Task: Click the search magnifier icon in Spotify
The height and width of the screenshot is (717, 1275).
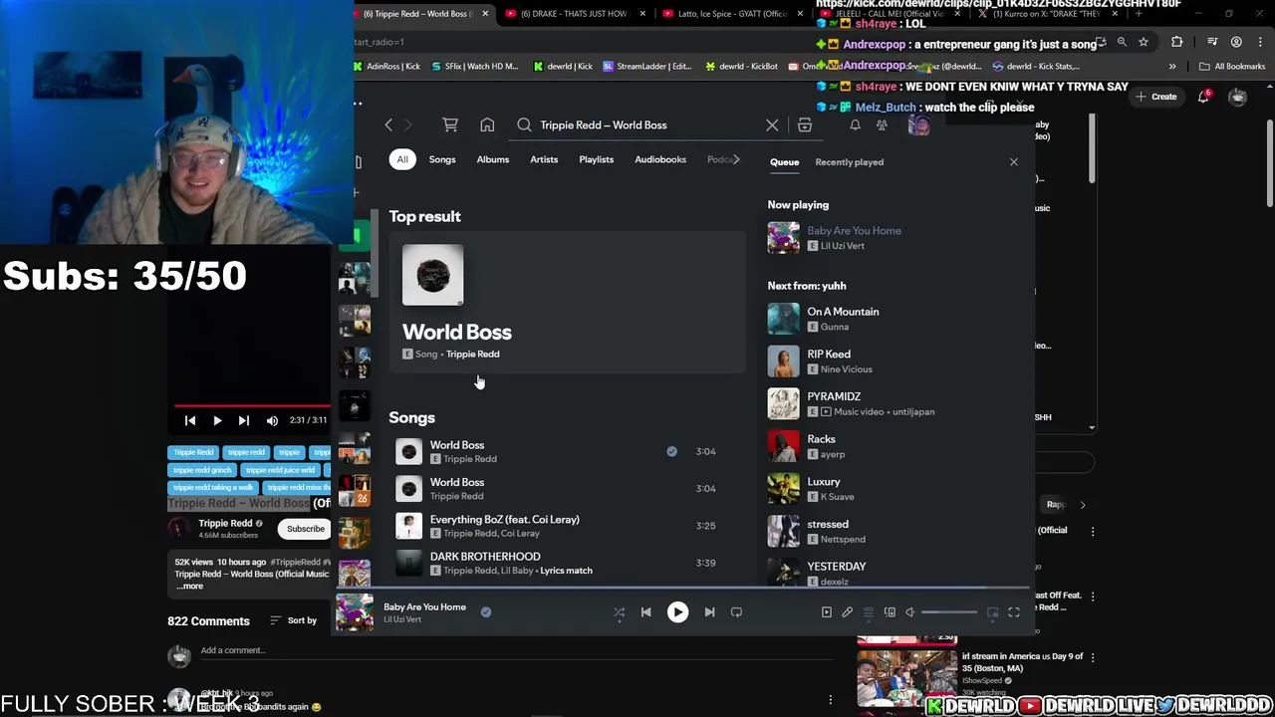Action: coord(524,125)
